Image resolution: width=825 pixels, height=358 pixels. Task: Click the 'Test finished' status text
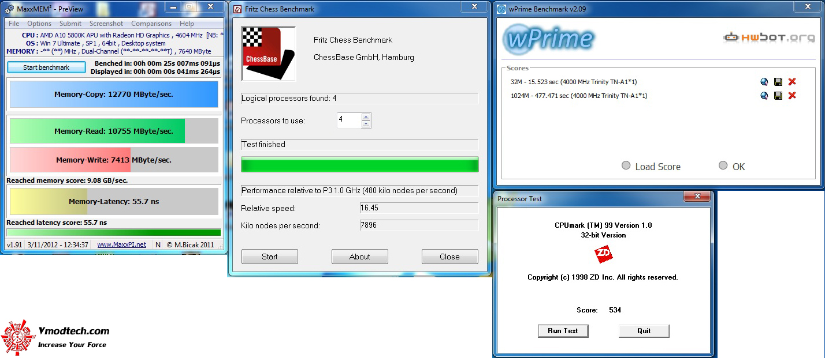click(x=263, y=144)
